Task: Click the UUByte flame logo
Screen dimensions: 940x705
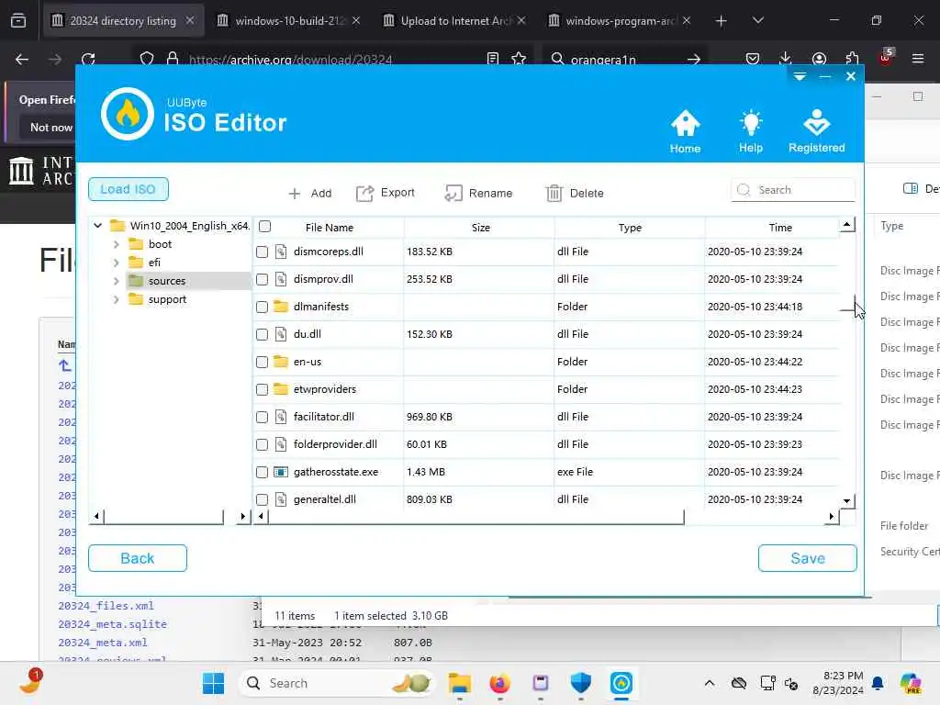Action: (x=128, y=114)
